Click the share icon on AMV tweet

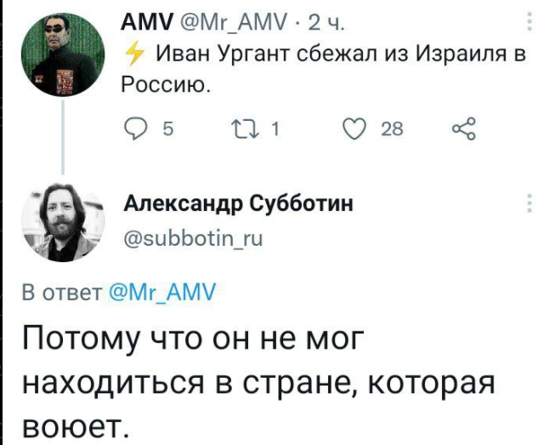(464, 128)
